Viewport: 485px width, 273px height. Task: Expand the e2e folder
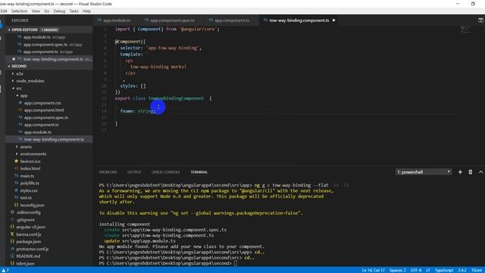point(20,74)
